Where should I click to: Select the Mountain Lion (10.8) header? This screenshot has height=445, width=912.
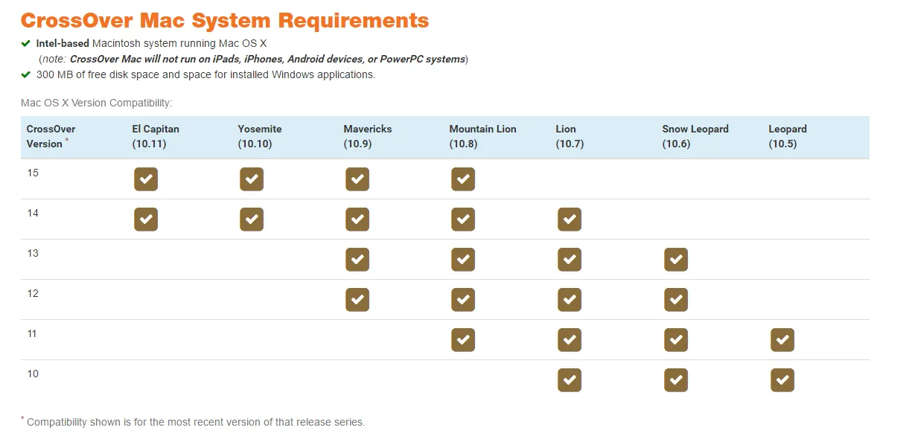tap(482, 136)
